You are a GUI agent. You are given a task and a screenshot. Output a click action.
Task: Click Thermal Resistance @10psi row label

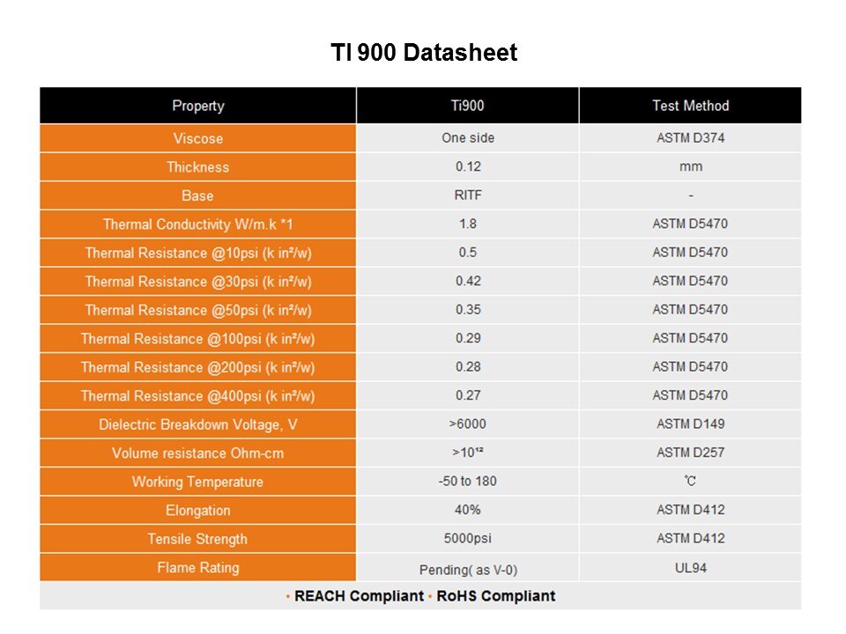[198, 253]
